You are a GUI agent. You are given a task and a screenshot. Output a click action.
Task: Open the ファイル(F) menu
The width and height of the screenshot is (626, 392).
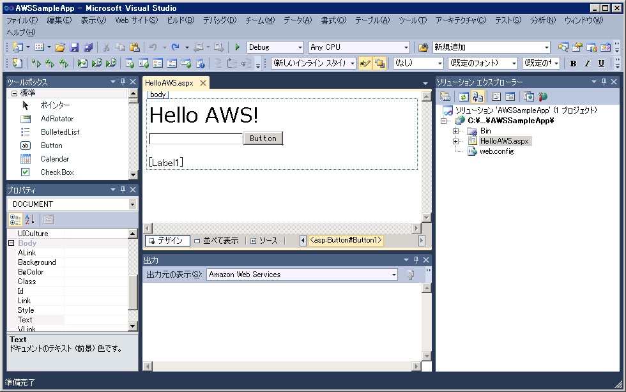(22, 20)
